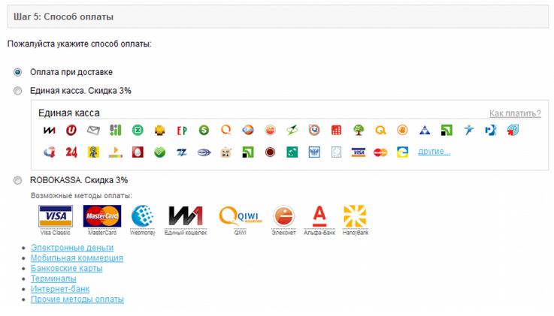
Task: Open the Банковские карты link
Action: click(x=66, y=269)
